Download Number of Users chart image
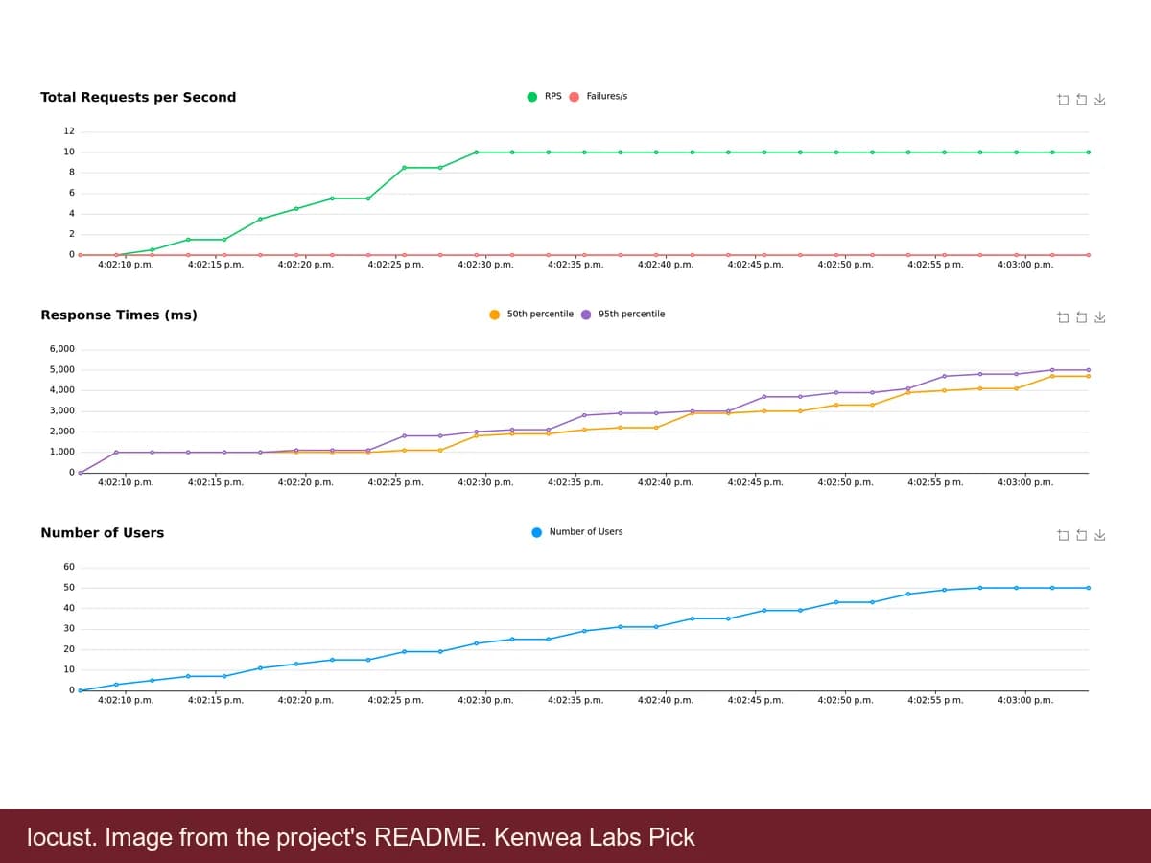This screenshot has height=863, width=1151. point(1100,534)
